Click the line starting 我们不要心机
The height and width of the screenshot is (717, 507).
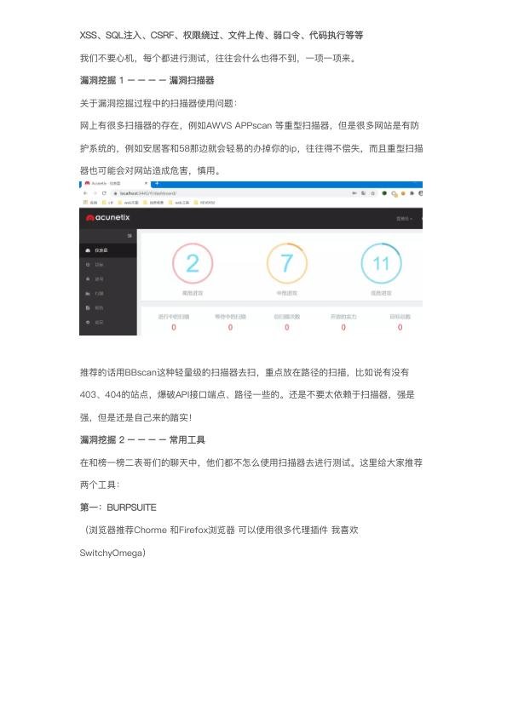[x=218, y=58]
